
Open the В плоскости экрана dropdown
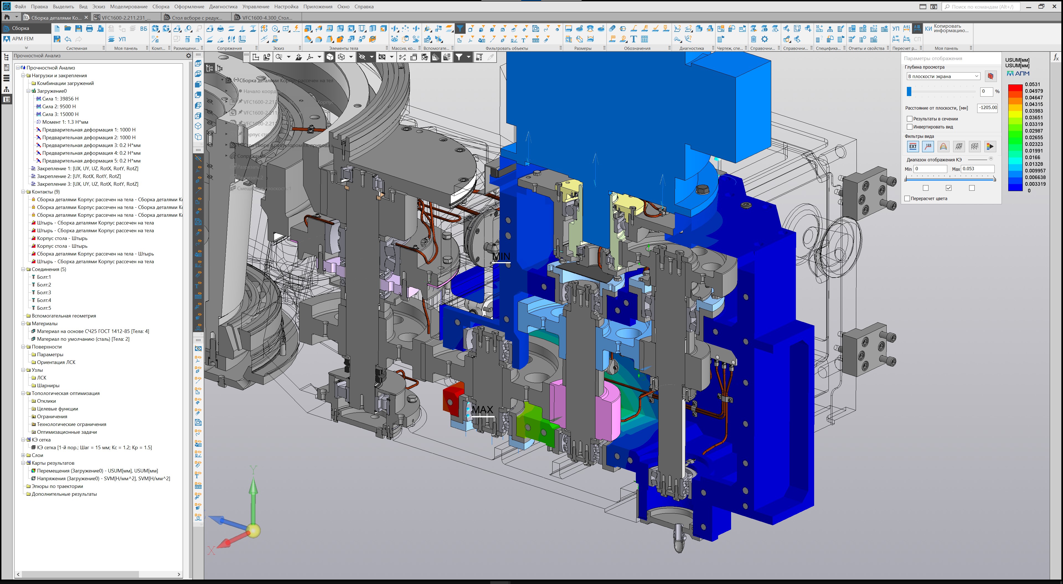pyautogui.click(x=943, y=76)
